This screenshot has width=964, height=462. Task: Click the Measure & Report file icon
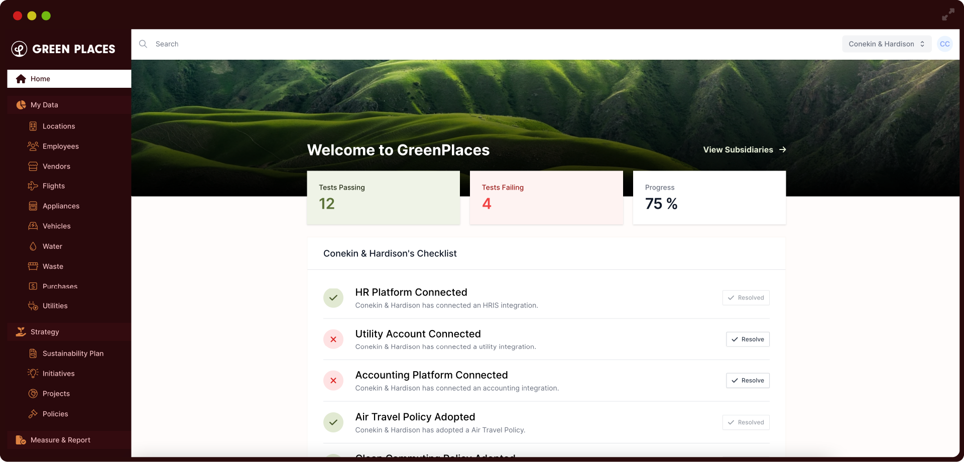(x=21, y=440)
